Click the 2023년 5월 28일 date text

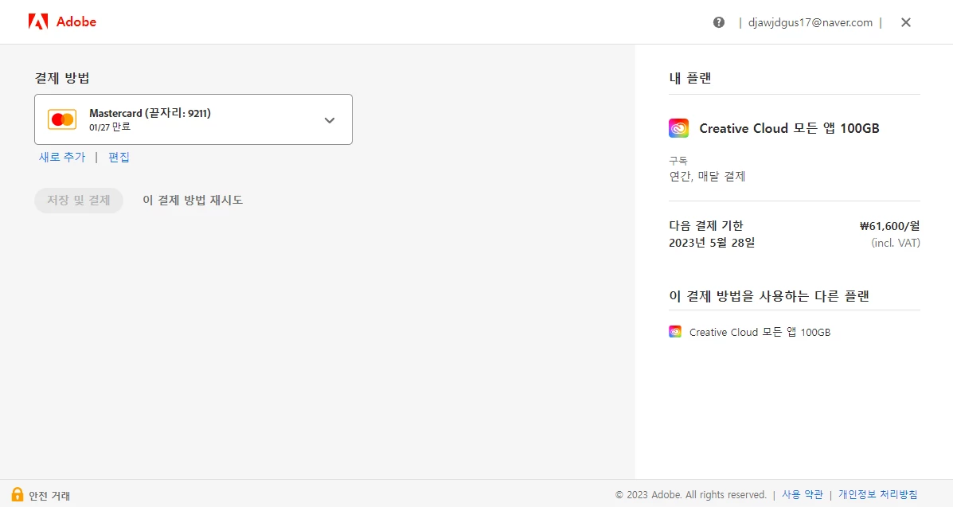click(712, 243)
